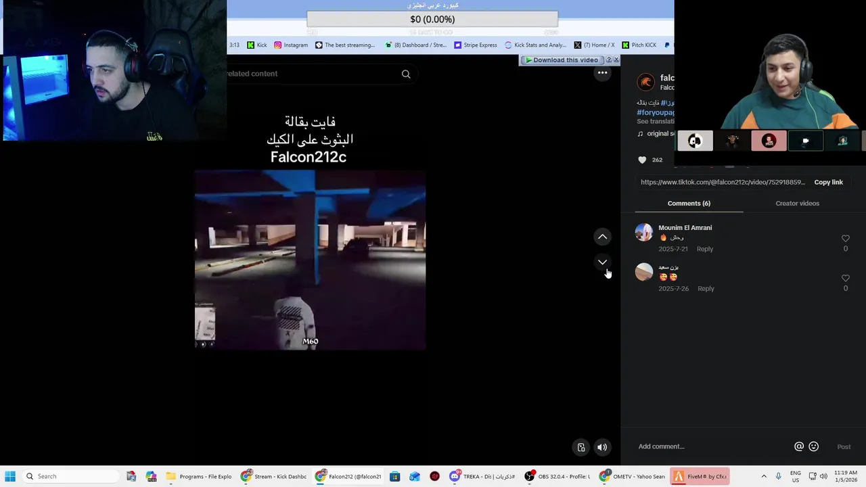Like the comment dated 2025-7-26
This screenshot has height=487, width=866.
coord(845,278)
